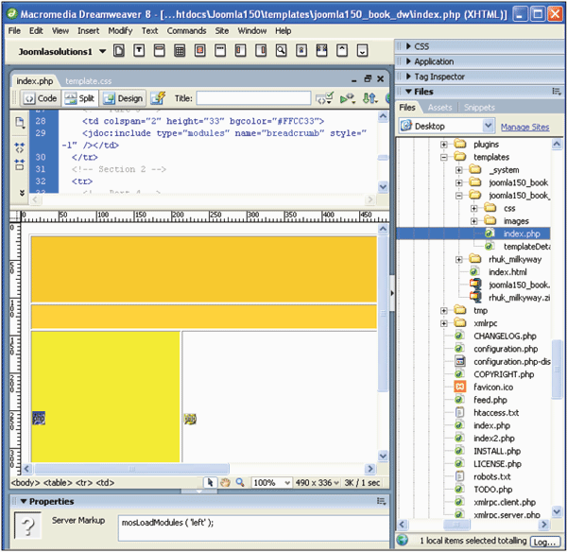Choose the Select arrow tool in status bar
The height and width of the screenshot is (552, 567).
pos(210,483)
